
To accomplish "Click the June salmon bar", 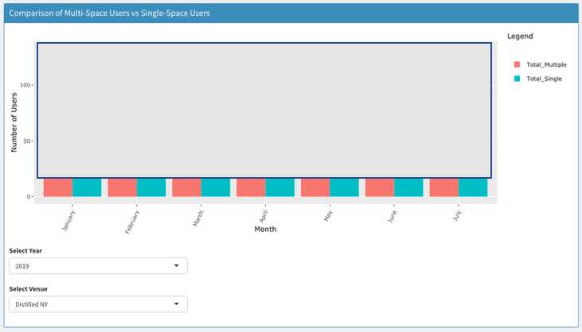I will (x=380, y=187).
